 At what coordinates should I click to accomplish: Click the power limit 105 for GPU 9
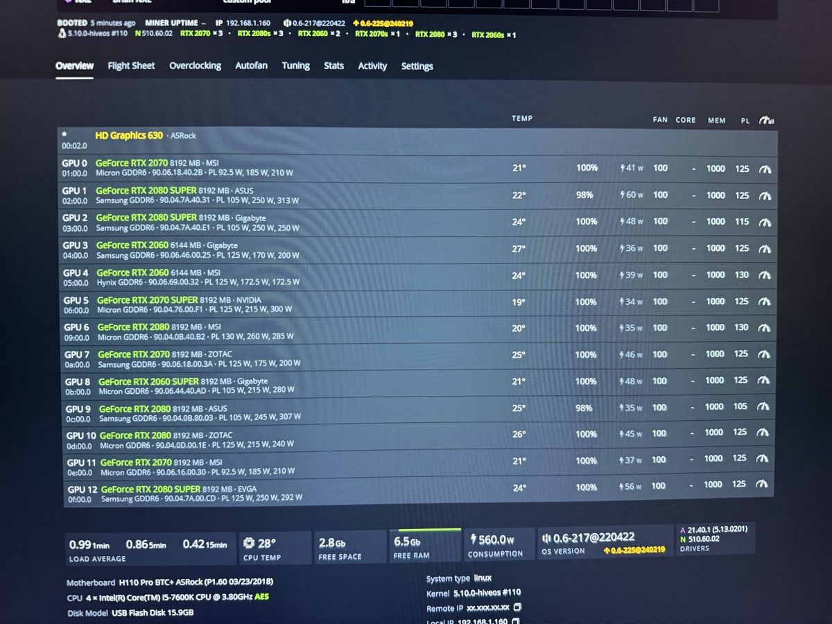coord(740,406)
